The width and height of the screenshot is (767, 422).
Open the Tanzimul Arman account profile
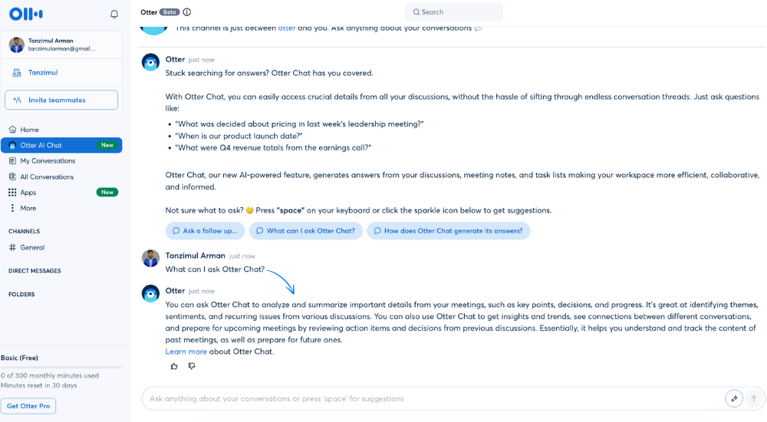tap(61, 45)
